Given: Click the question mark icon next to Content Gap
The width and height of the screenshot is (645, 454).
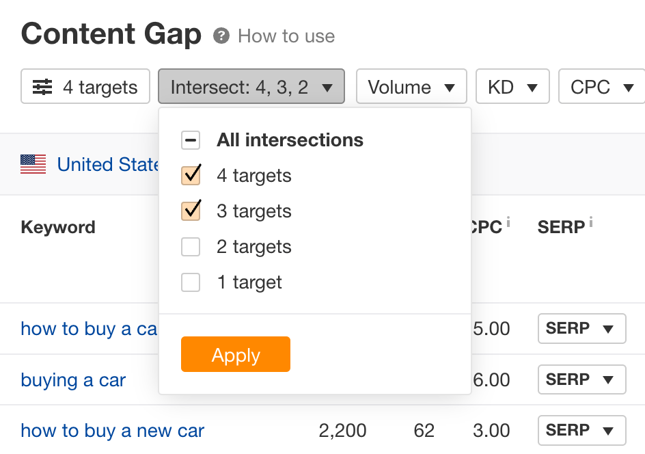Looking at the screenshot, I should click(x=220, y=36).
